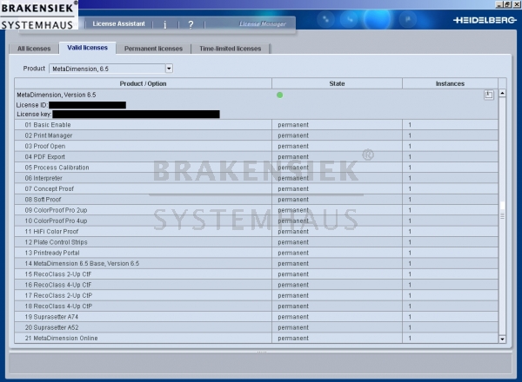This screenshot has width=522, height=382.
Task: Click the export icon in MetaDimension row
Action: 488,95
